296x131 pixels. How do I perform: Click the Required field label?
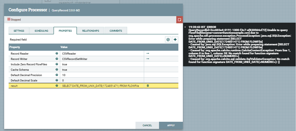pyautogui.click(x=18, y=40)
